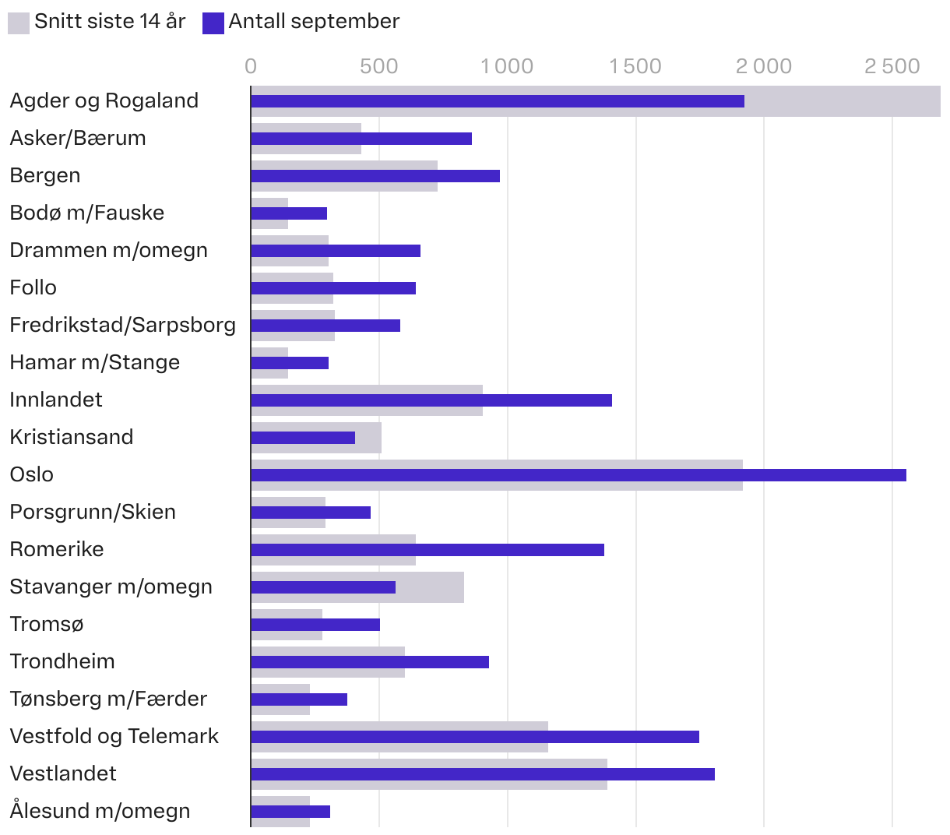Select the 'Fredrikstad/Sarpsborg' category label
This screenshot has width=950, height=835.
pyautogui.click(x=122, y=325)
